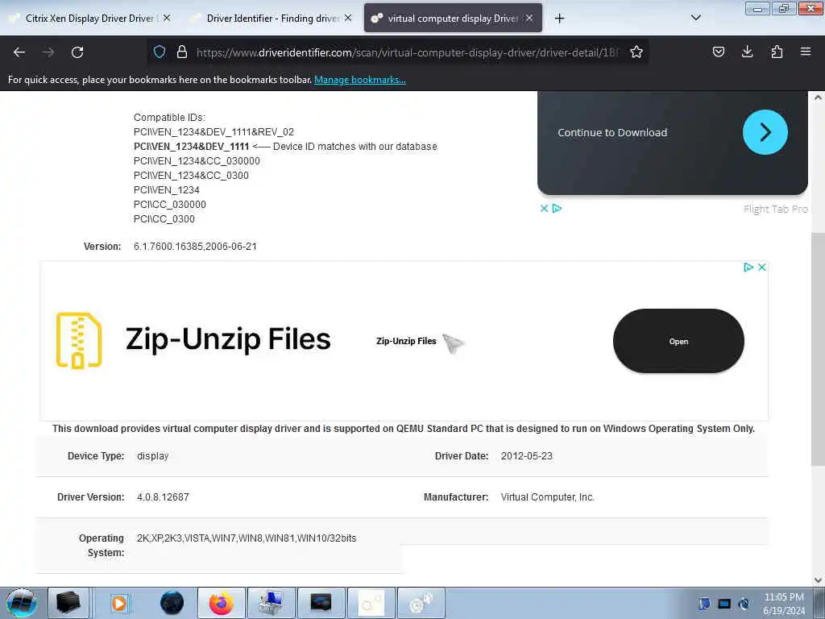
Task: Open the tracking protection shield
Action: [x=160, y=52]
